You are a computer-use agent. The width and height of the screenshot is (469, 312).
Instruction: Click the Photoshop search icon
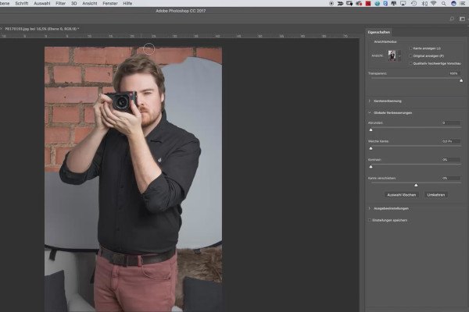pos(452,19)
